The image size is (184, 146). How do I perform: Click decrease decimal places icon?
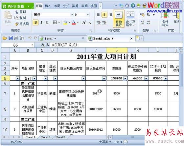point(148,23)
